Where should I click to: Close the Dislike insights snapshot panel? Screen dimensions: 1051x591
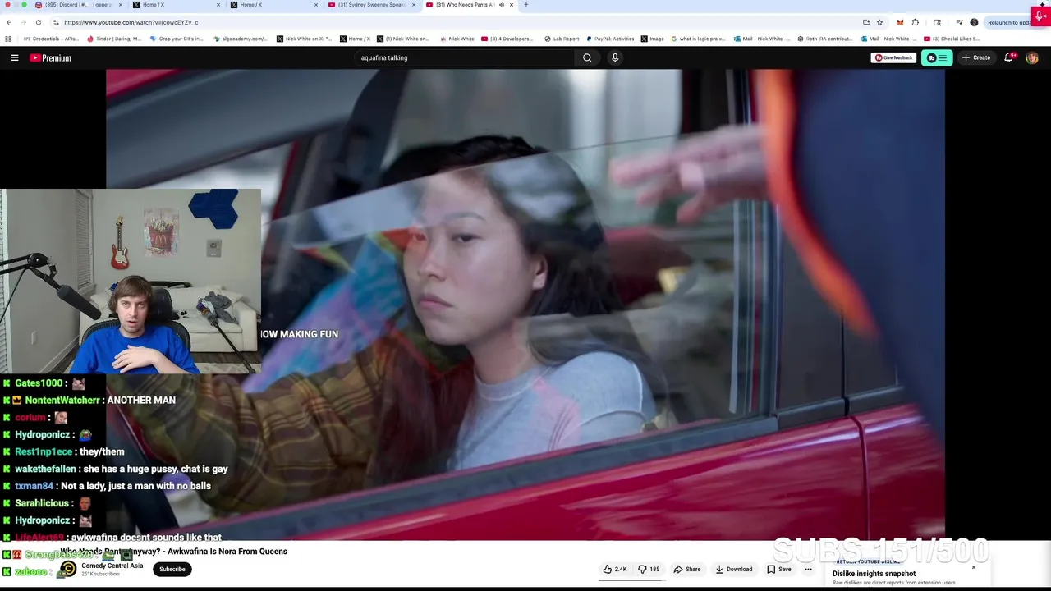pos(974,567)
